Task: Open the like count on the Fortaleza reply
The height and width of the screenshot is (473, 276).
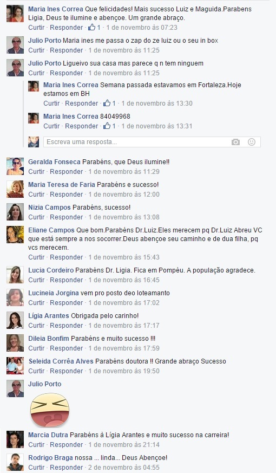Action: click(109, 103)
